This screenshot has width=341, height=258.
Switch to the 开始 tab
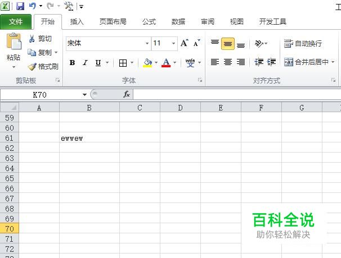[48, 22]
